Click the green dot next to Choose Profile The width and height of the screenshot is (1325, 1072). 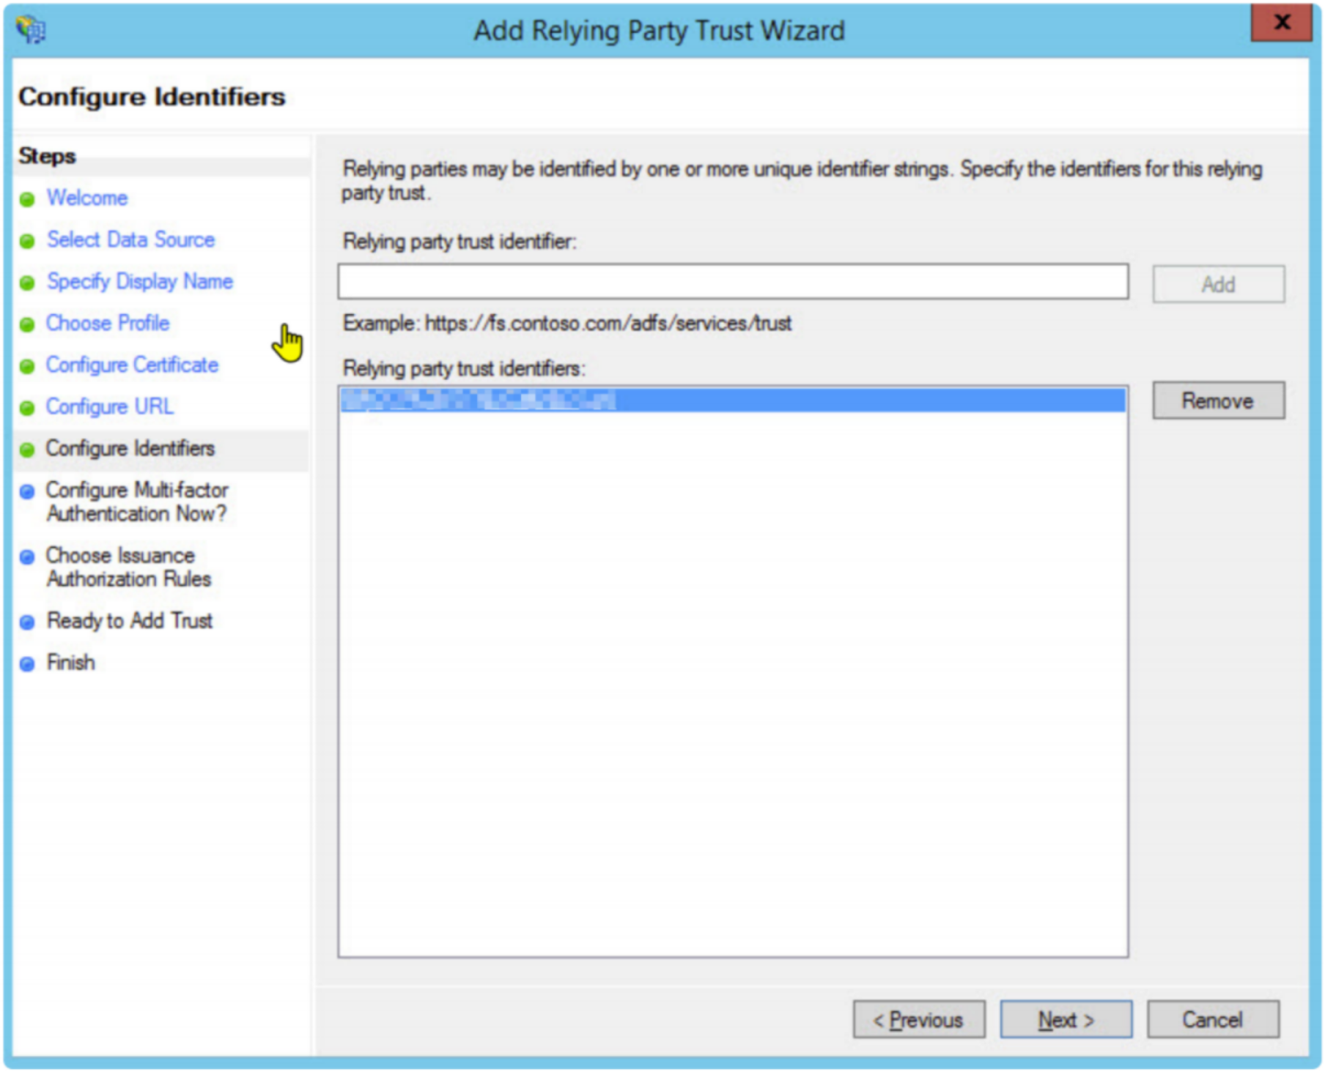pos(28,324)
